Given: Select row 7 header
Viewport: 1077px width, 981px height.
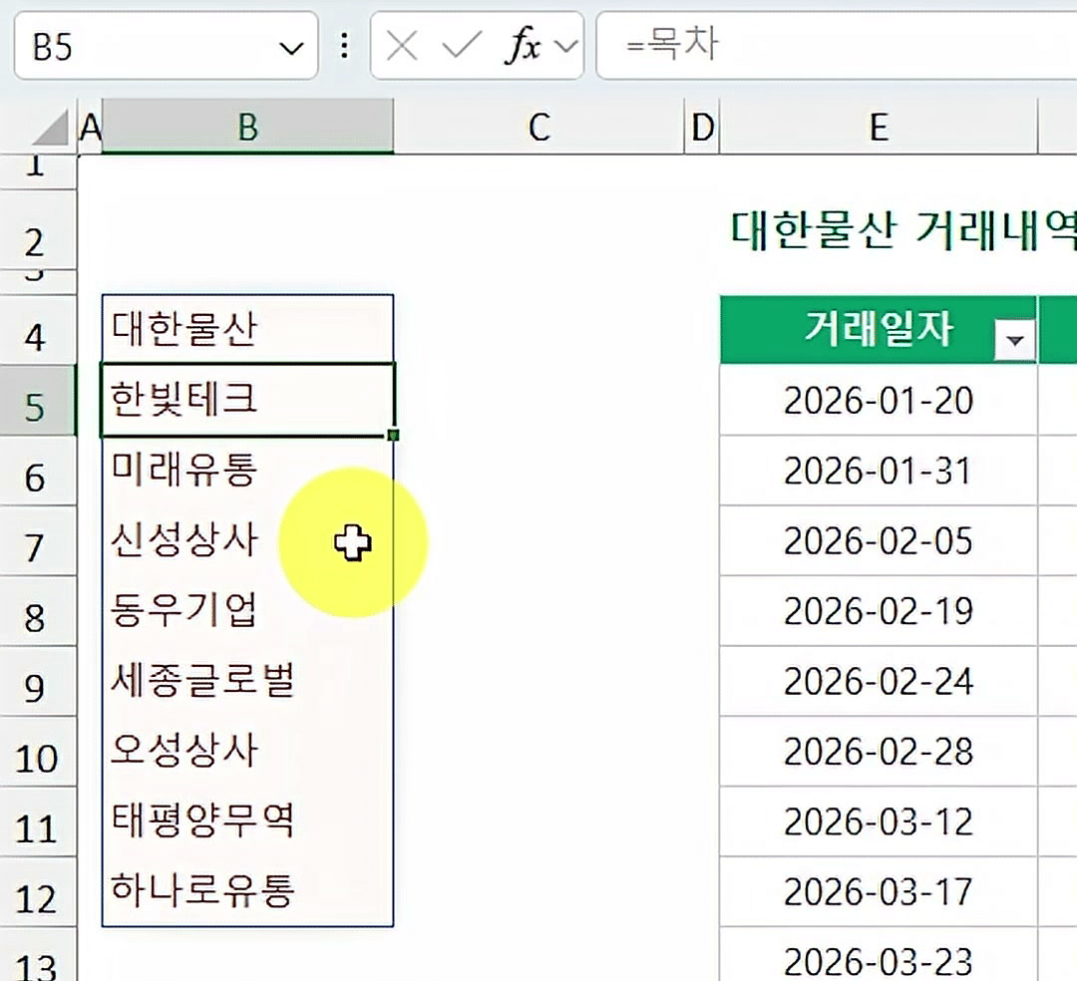Looking at the screenshot, I should [38, 541].
